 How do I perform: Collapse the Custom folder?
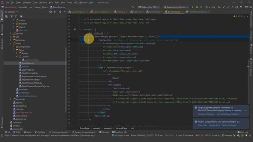[x=17, y=57]
